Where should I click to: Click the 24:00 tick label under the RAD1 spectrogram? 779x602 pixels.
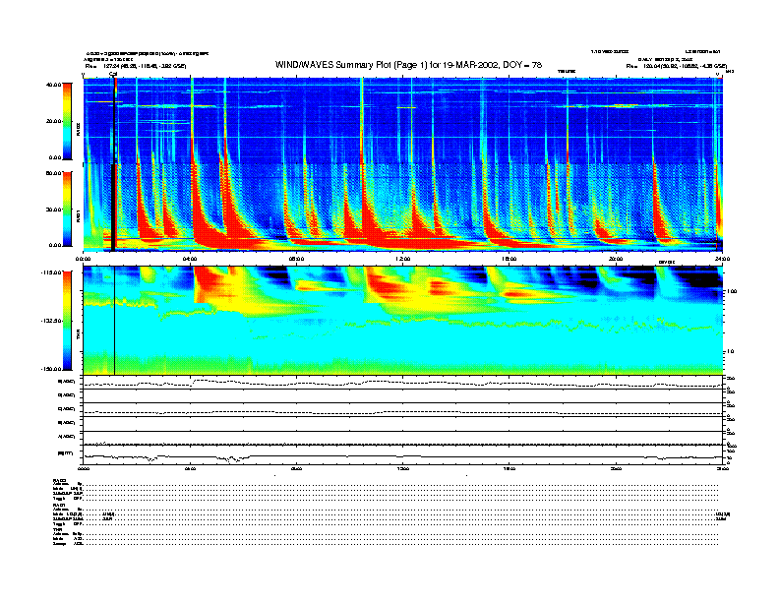722,259
